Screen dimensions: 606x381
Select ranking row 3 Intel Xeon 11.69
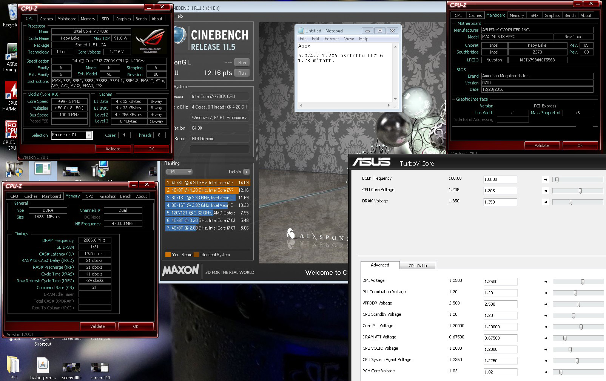click(x=208, y=198)
